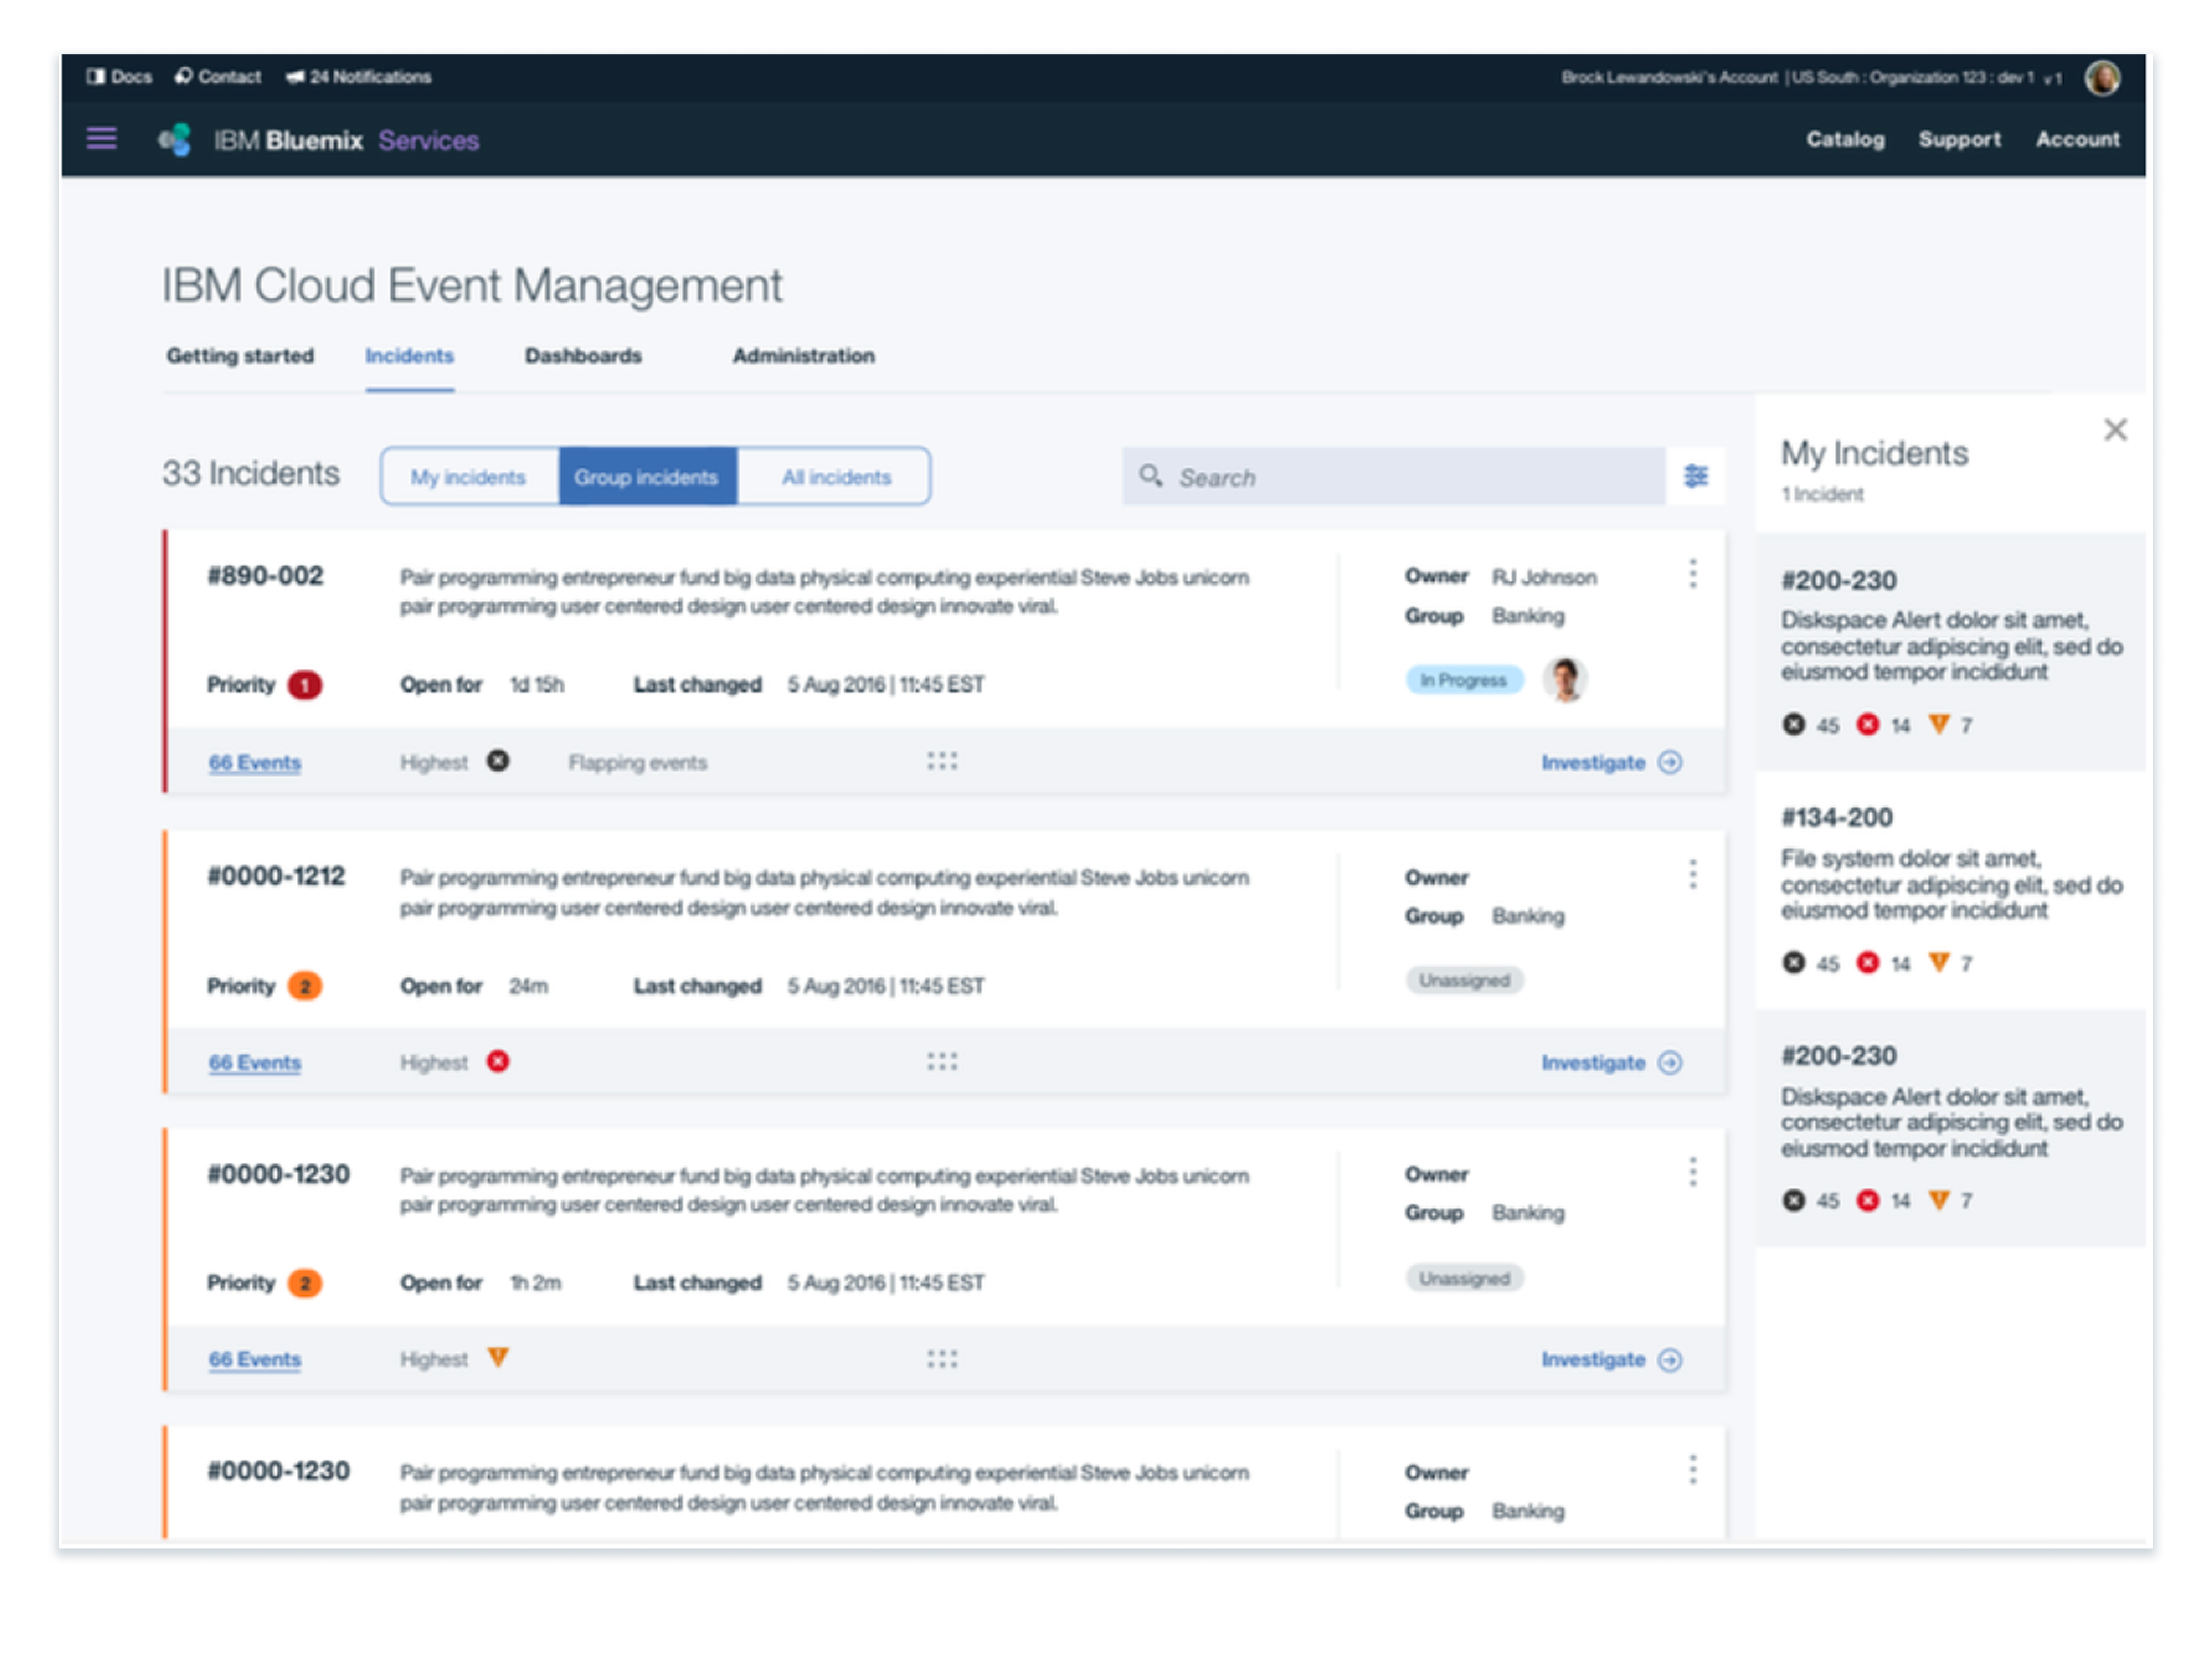Viewport: 2212px width, 1659px height.
Task: Open 66 Events for incident #0000-1212
Action: (x=254, y=1062)
